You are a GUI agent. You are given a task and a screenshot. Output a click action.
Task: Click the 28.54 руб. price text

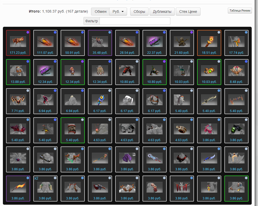pos(127,53)
